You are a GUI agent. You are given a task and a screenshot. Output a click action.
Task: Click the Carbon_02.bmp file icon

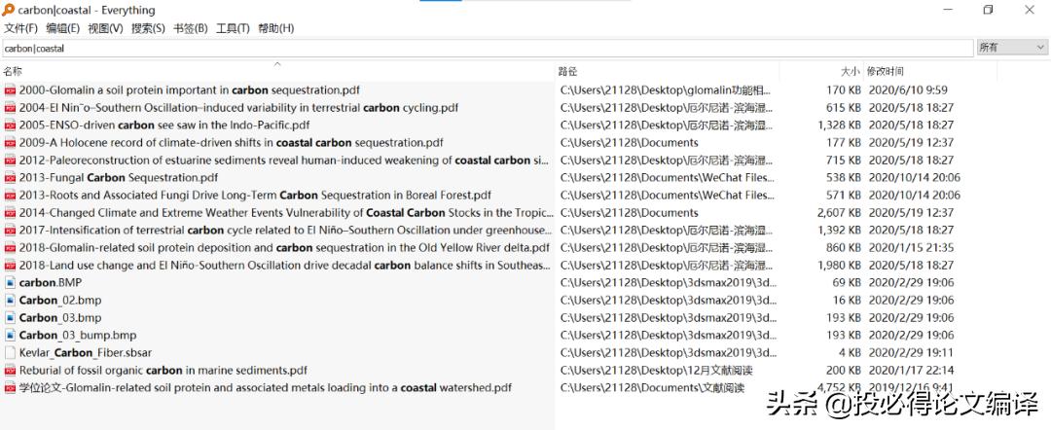[10, 301]
